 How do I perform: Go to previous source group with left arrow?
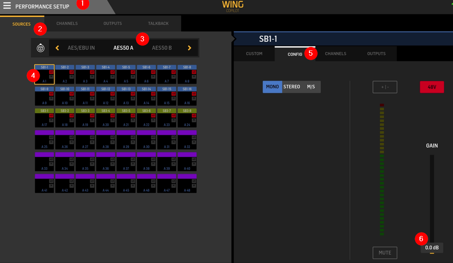[x=57, y=48]
